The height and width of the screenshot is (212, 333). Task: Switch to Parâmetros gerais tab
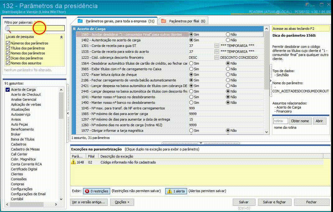tap(116, 21)
